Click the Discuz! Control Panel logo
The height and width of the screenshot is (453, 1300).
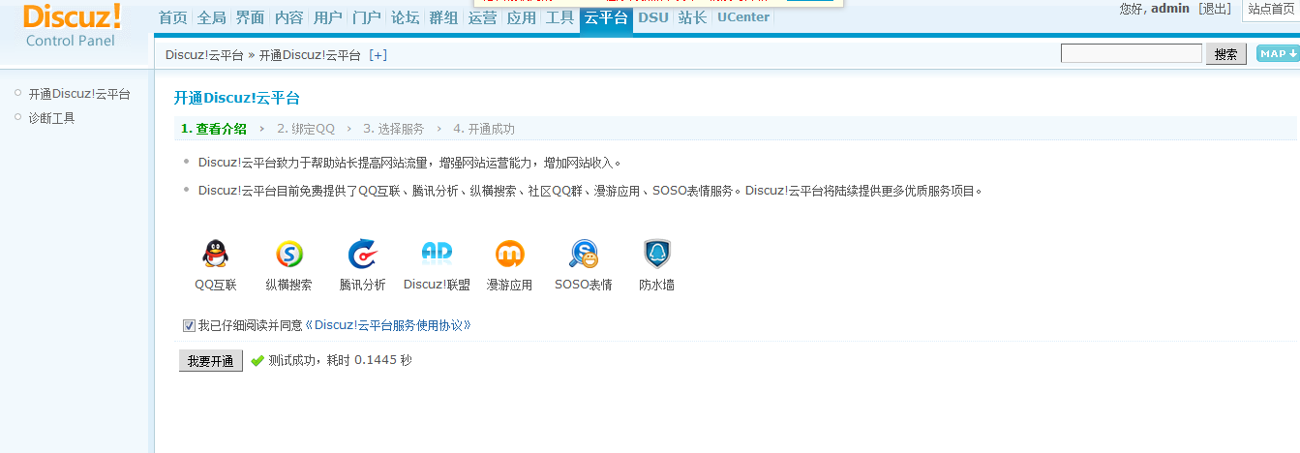pyautogui.click(x=72, y=25)
